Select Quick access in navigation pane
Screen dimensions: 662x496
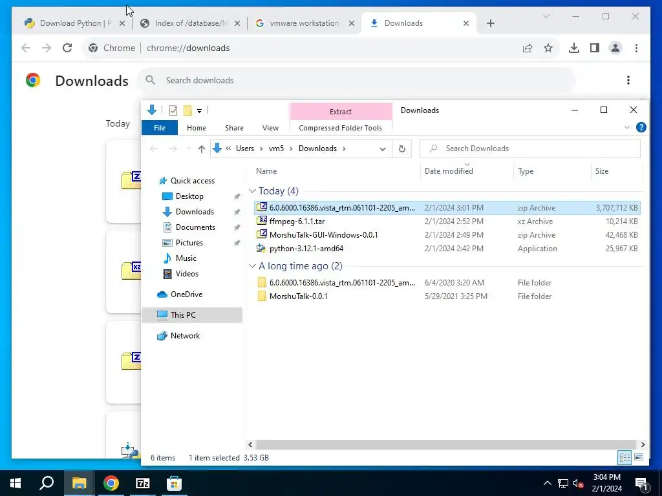[193, 181]
